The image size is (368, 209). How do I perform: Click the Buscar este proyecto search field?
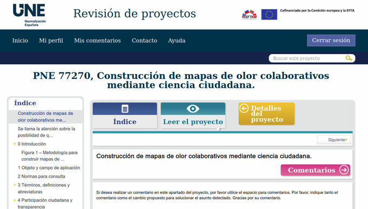click(x=307, y=58)
